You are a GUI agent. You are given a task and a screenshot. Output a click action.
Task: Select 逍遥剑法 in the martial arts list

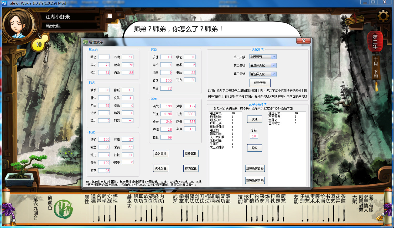coord(216,117)
